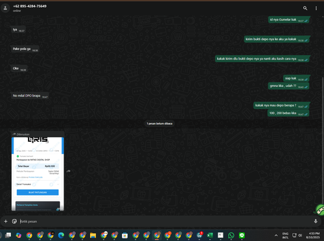This screenshot has width=324, height=241.
Task: Show hidden system tray icons chevron
Action: (x=276, y=235)
